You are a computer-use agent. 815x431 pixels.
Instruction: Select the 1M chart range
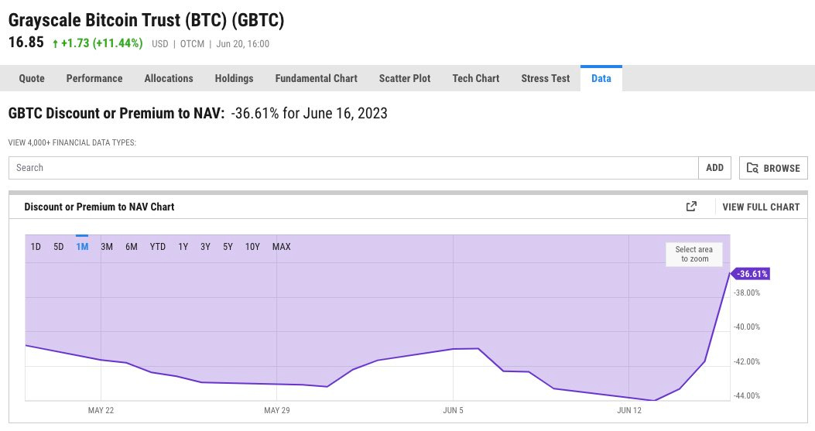pos(82,247)
